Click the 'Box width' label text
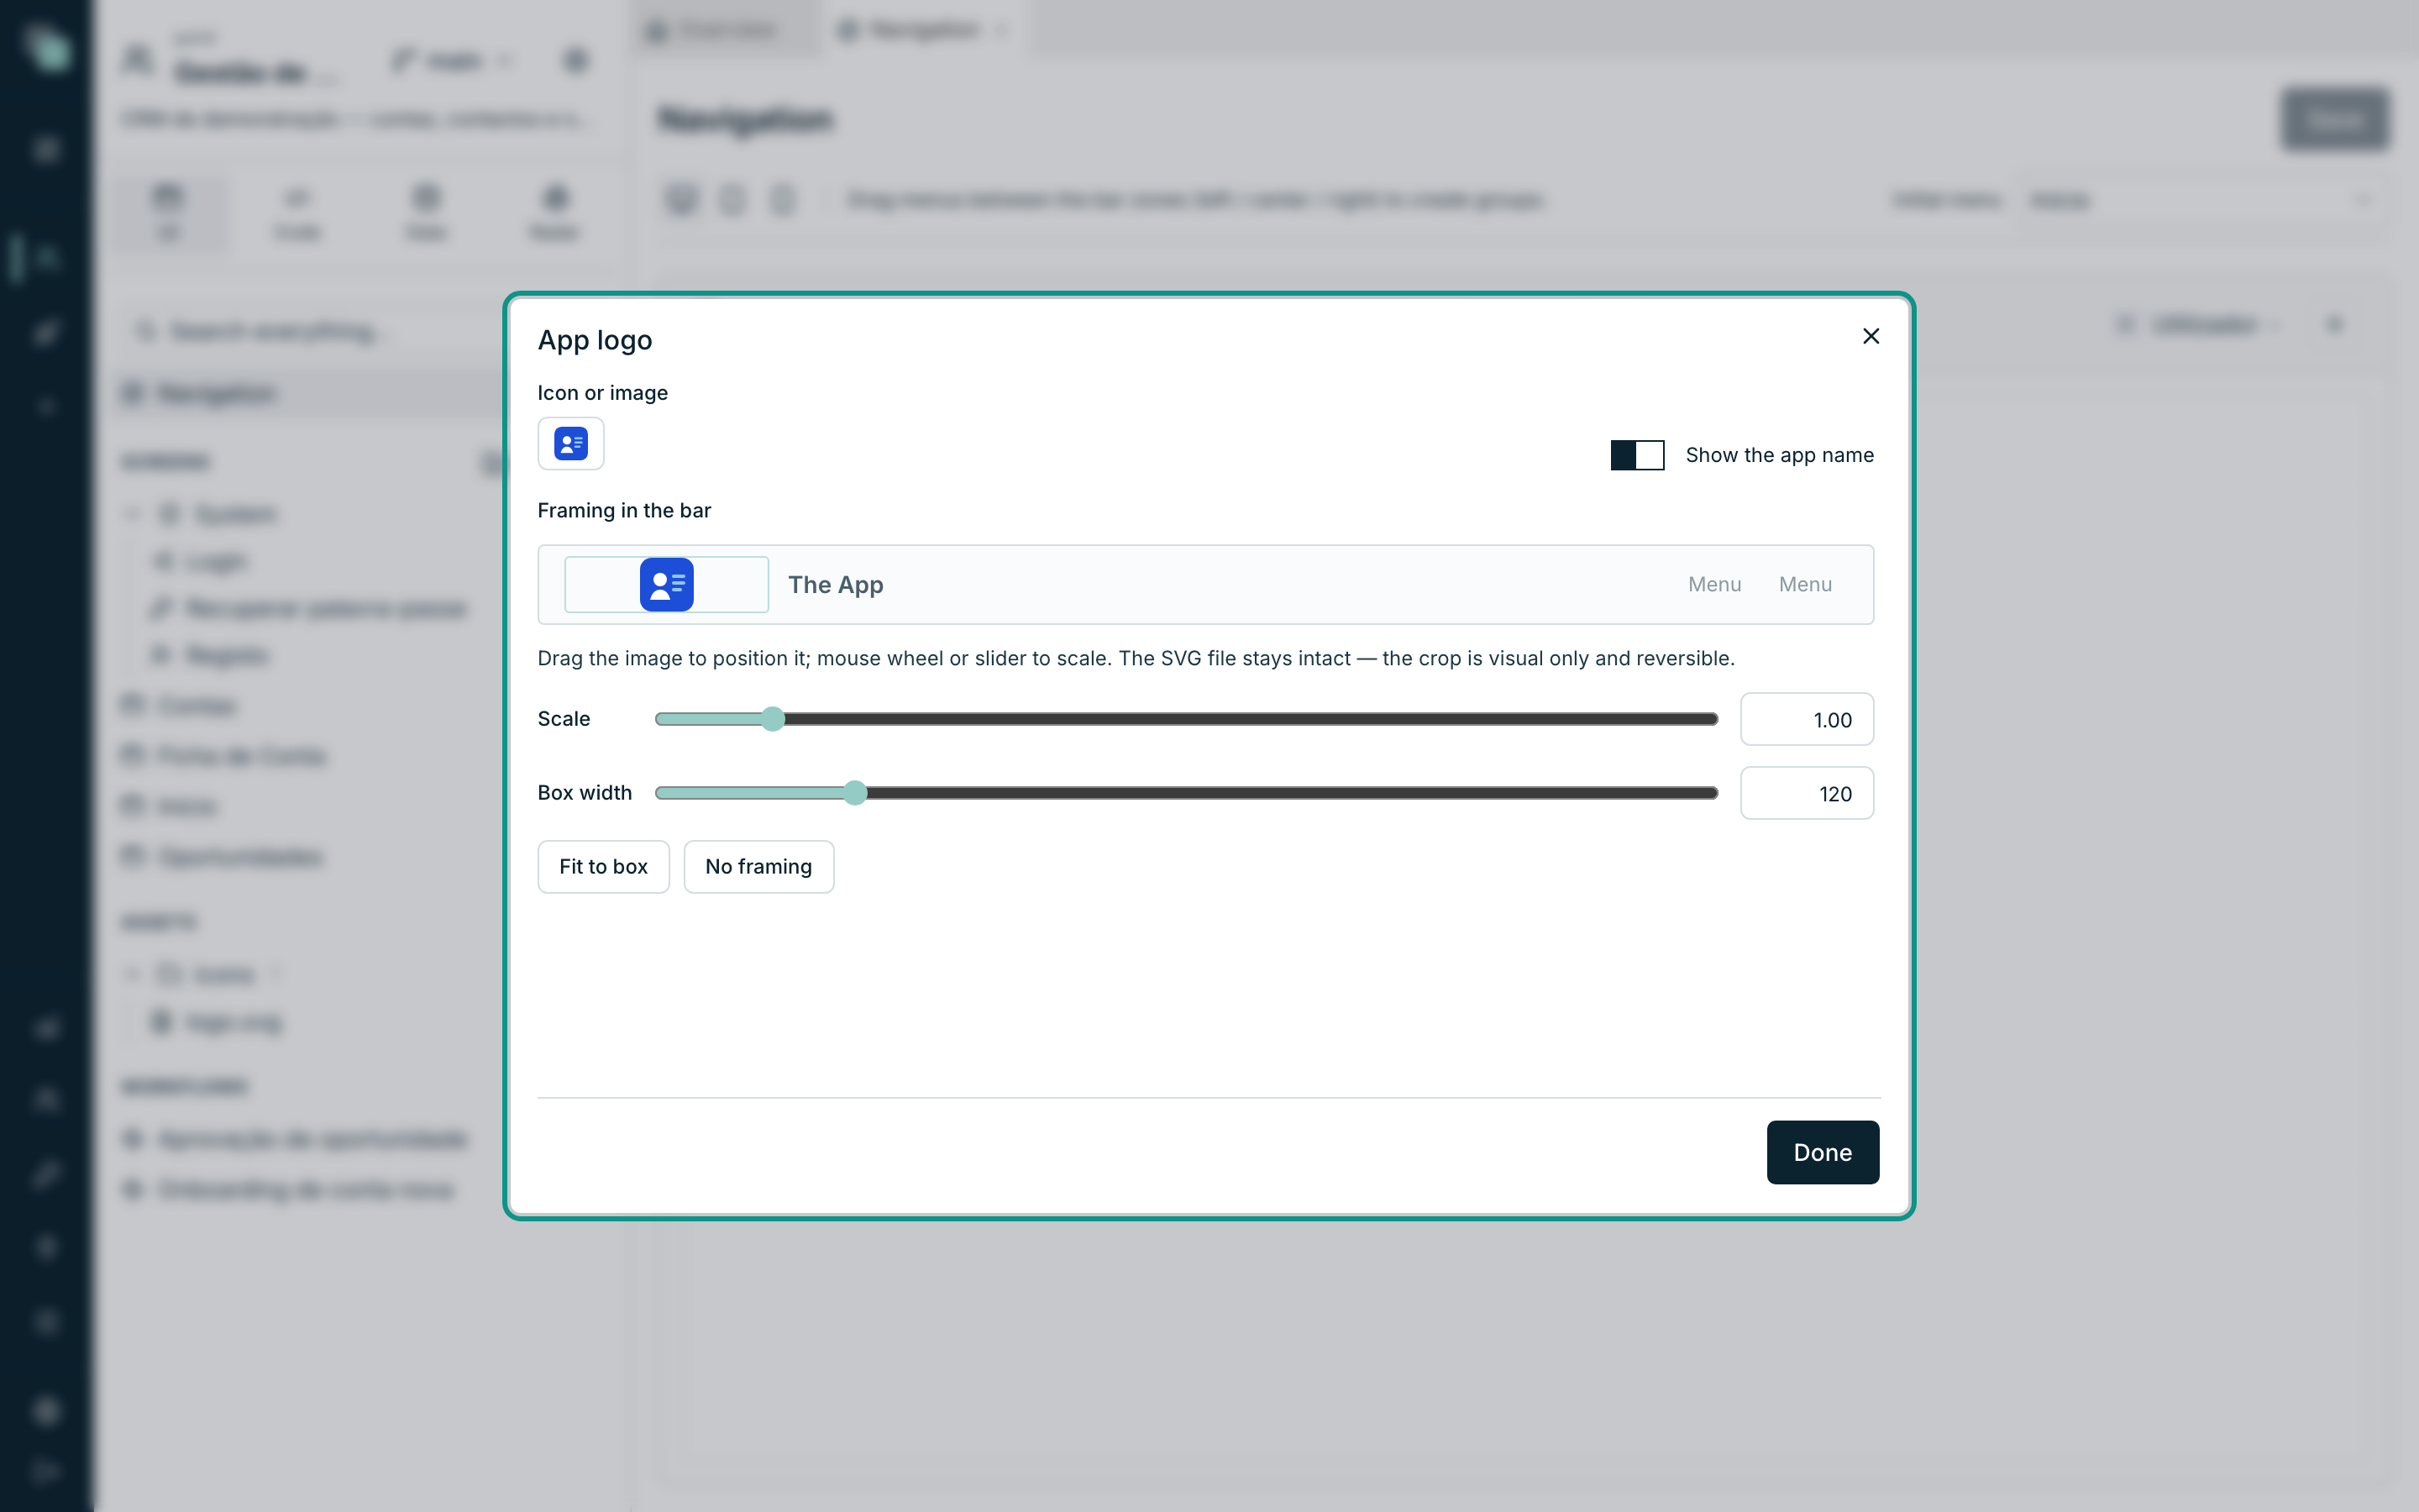Viewport: 2419px width, 1512px height. point(585,792)
